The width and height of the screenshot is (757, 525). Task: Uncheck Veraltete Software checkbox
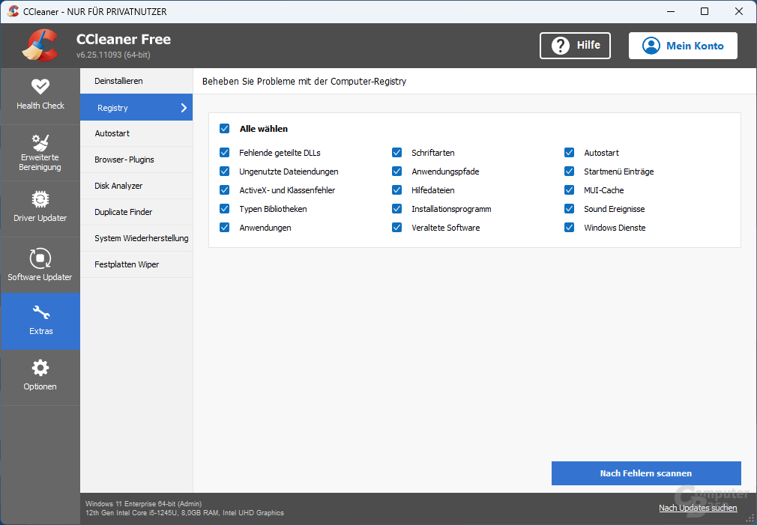tap(396, 227)
